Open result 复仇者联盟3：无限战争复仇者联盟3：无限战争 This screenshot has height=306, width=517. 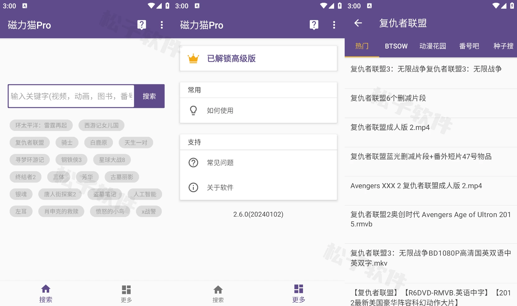point(431,74)
